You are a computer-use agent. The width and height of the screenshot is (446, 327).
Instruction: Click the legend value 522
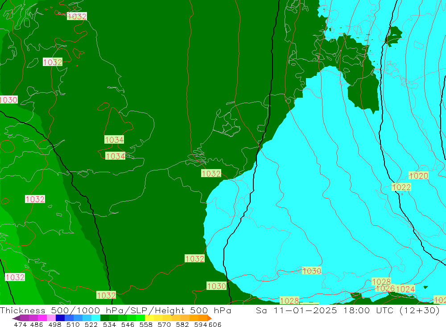(91, 324)
